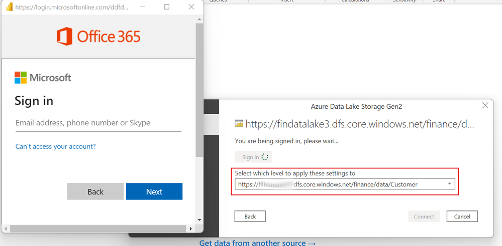Click the findatalake3.dfs.core.windows.net URL heading
Screen dimensions: 502x246
(x=359, y=124)
